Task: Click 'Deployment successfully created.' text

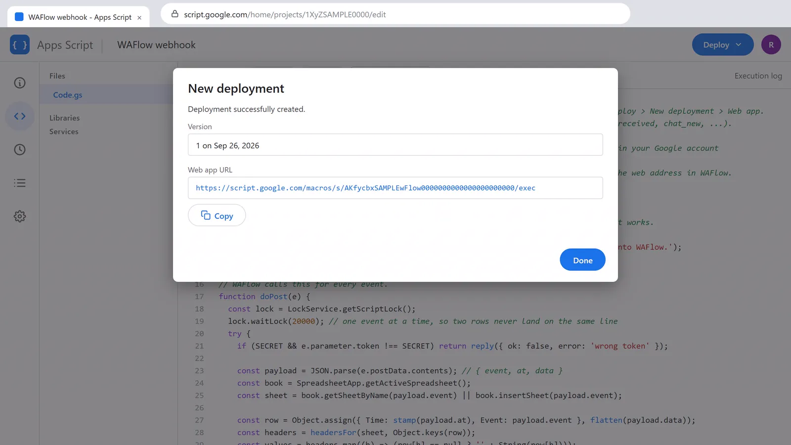Action: 246,109
